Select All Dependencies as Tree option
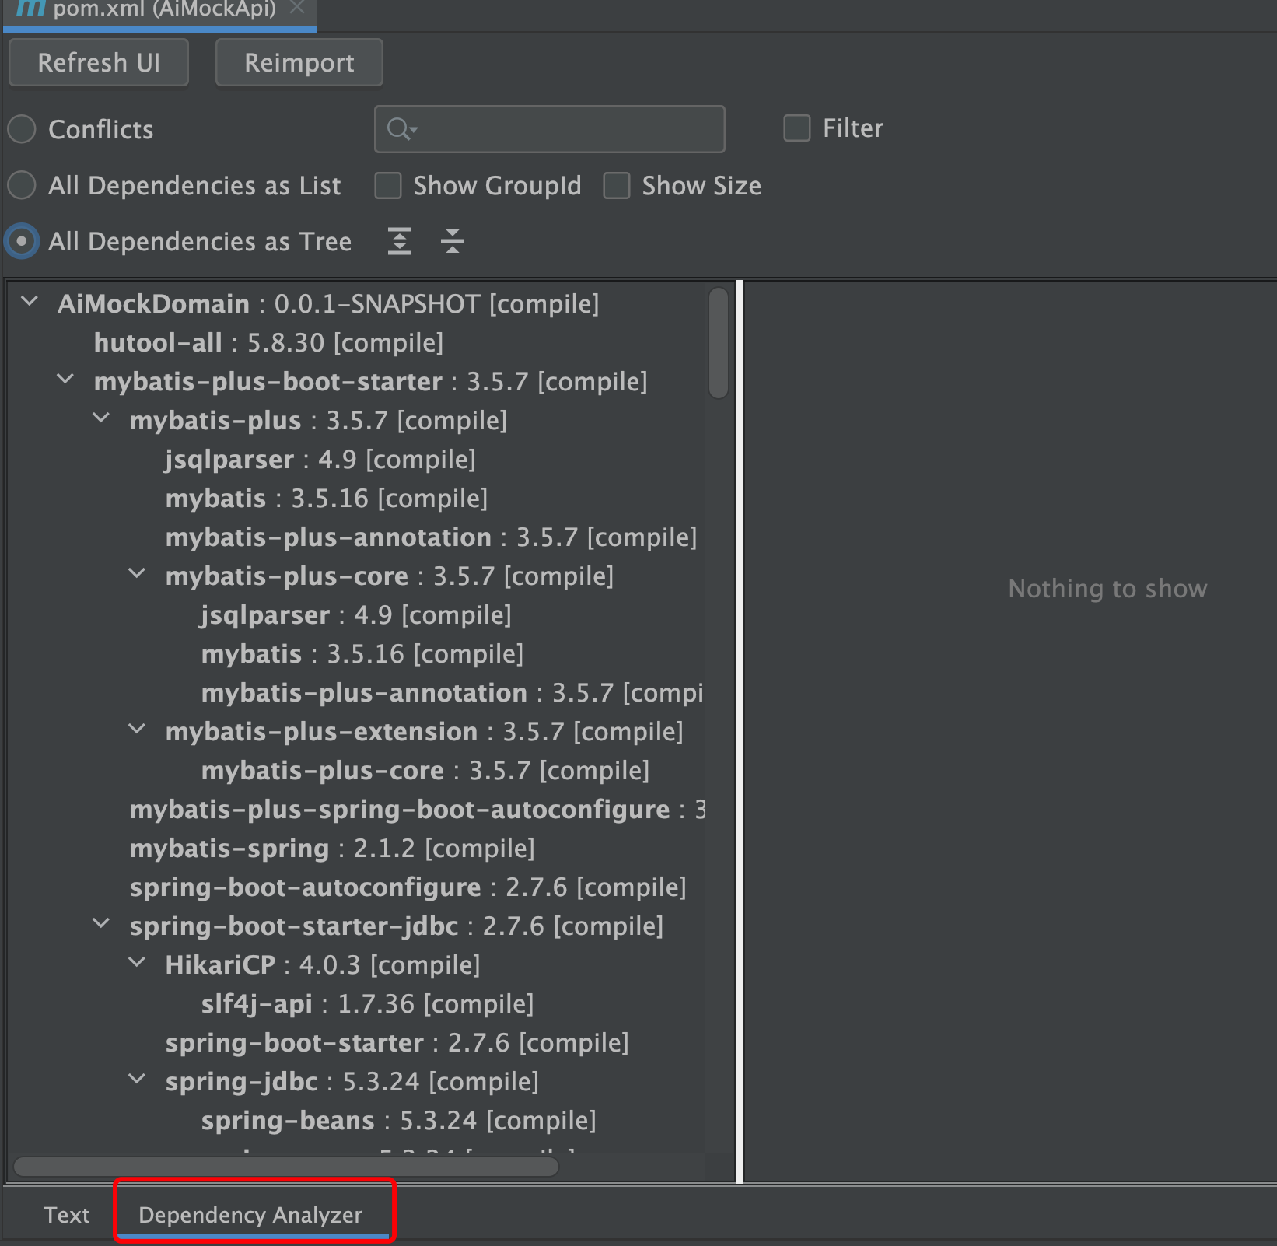The image size is (1277, 1246). (x=23, y=241)
